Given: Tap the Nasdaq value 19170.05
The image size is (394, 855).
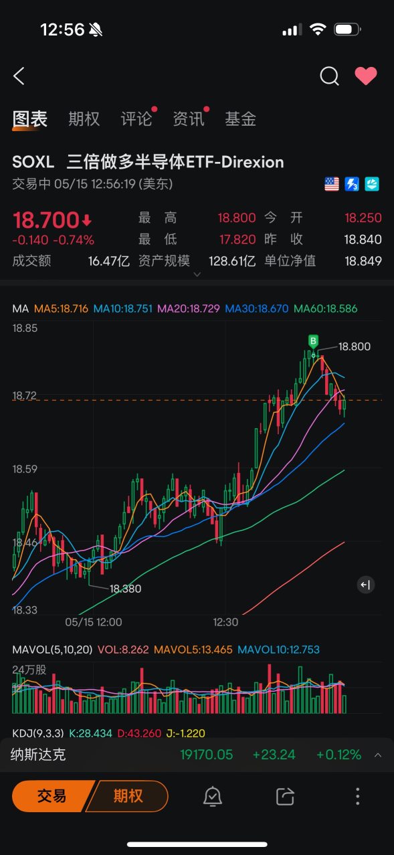Looking at the screenshot, I should pyautogui.click(x=207, y=755).
